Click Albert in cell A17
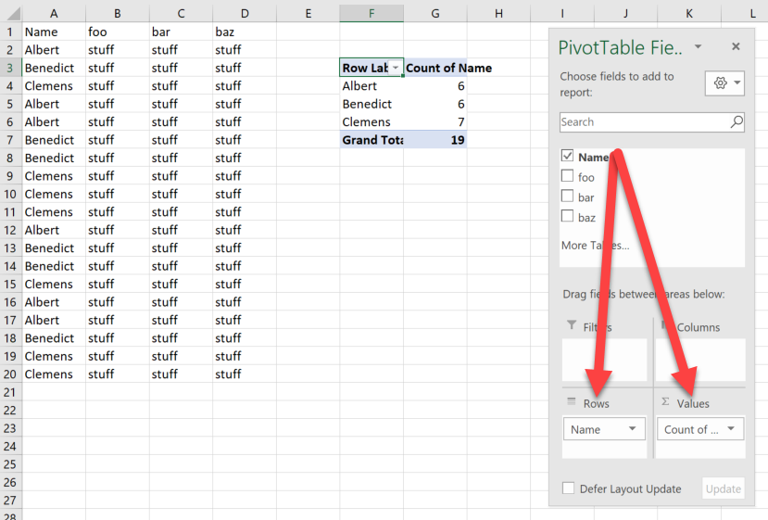This screenshot has height=520, width=768. [54, 321]
